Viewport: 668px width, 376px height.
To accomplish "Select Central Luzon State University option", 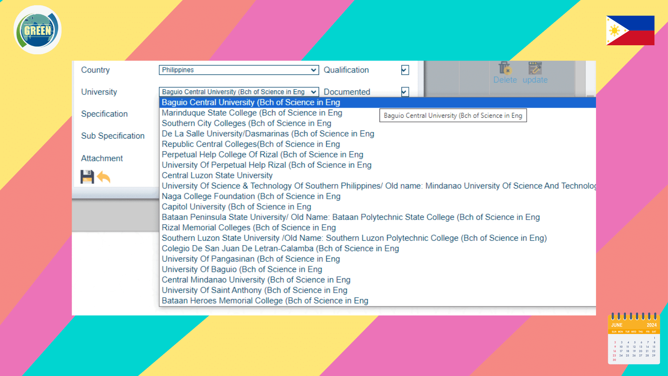I will tap(217, 175).
